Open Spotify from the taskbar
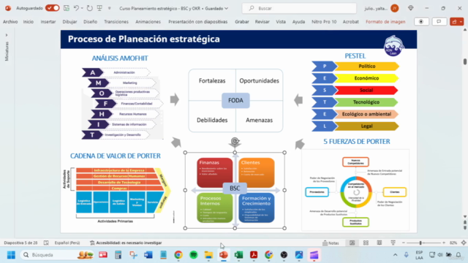The image size is (468, 263). pyautogui.click(x=193, y=255)
